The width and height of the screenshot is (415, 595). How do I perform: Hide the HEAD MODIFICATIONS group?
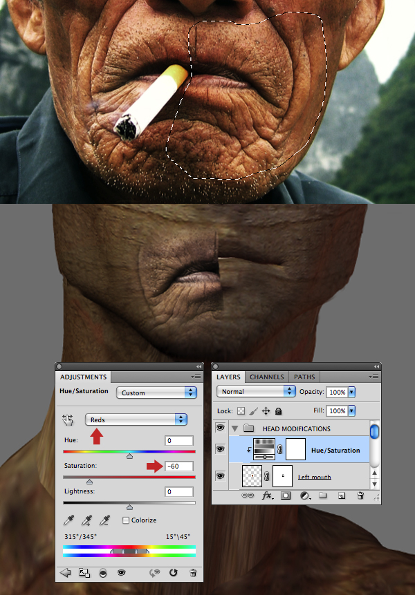[x=220, y=428]
